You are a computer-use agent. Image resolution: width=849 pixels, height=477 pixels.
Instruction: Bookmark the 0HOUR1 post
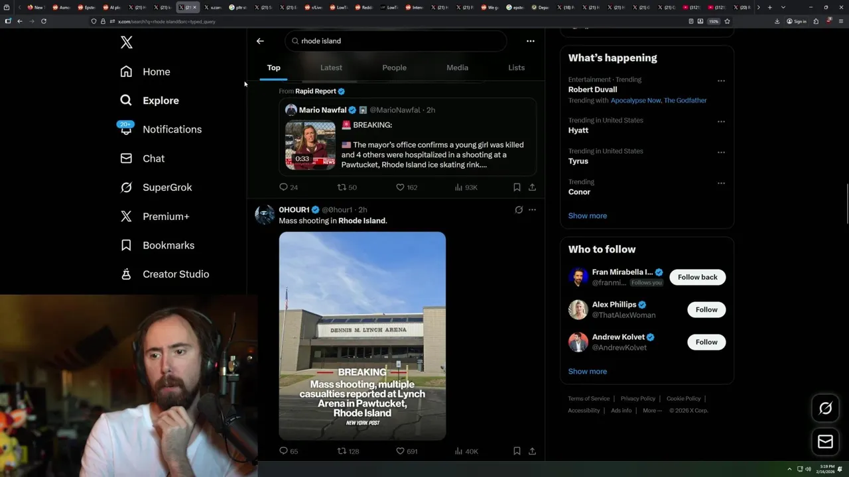click(517, 451)
